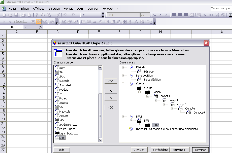Select the Période dimension icon in the tree
The image size is (232, 153).
[131, 67]
